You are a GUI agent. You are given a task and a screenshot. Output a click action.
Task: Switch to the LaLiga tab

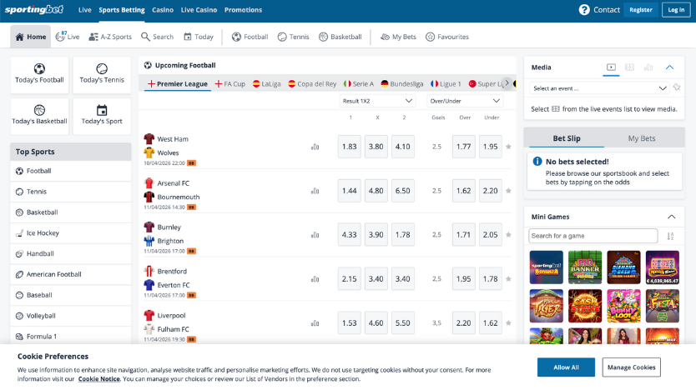pos(267,84)
